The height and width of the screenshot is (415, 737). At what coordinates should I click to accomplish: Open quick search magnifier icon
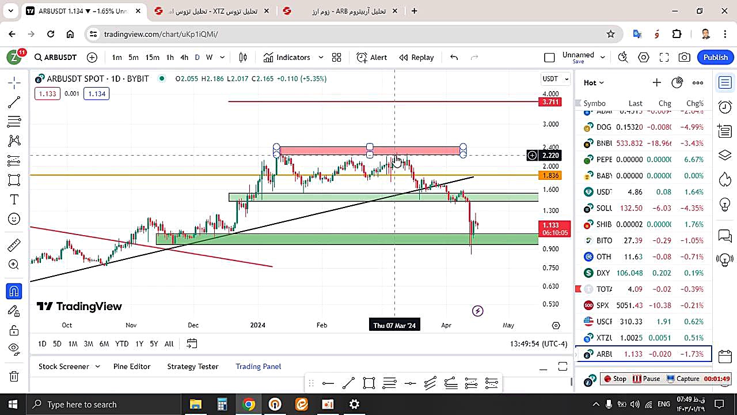(623, 57)
